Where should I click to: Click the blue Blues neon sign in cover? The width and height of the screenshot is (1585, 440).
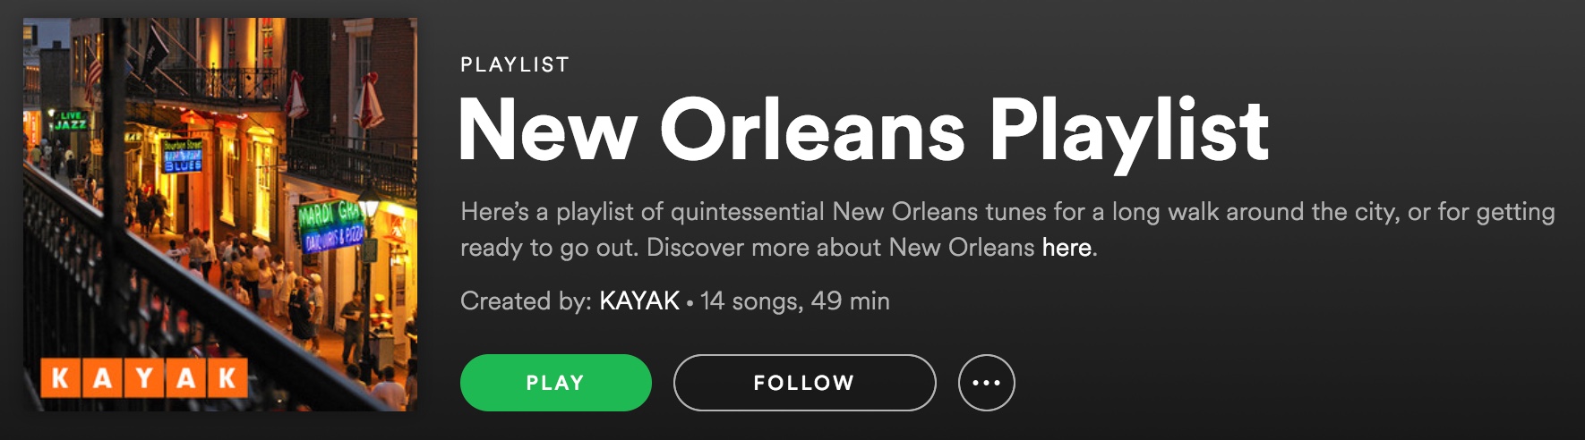183,157
